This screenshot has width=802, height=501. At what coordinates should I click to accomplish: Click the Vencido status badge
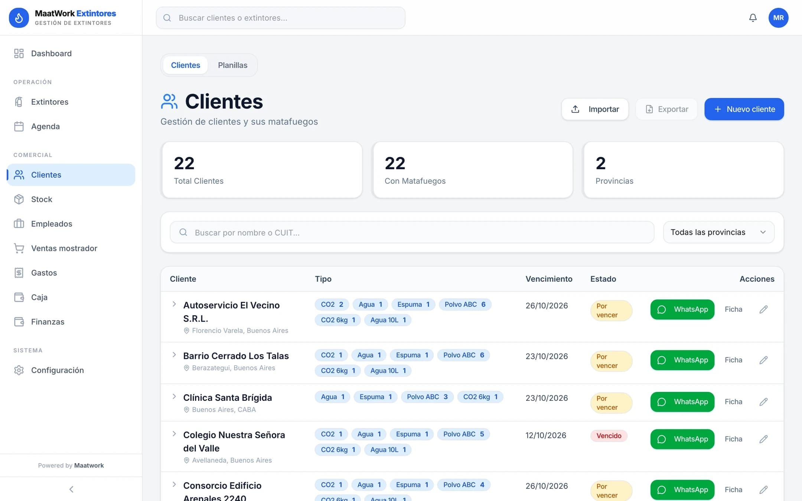pos(609,436)
